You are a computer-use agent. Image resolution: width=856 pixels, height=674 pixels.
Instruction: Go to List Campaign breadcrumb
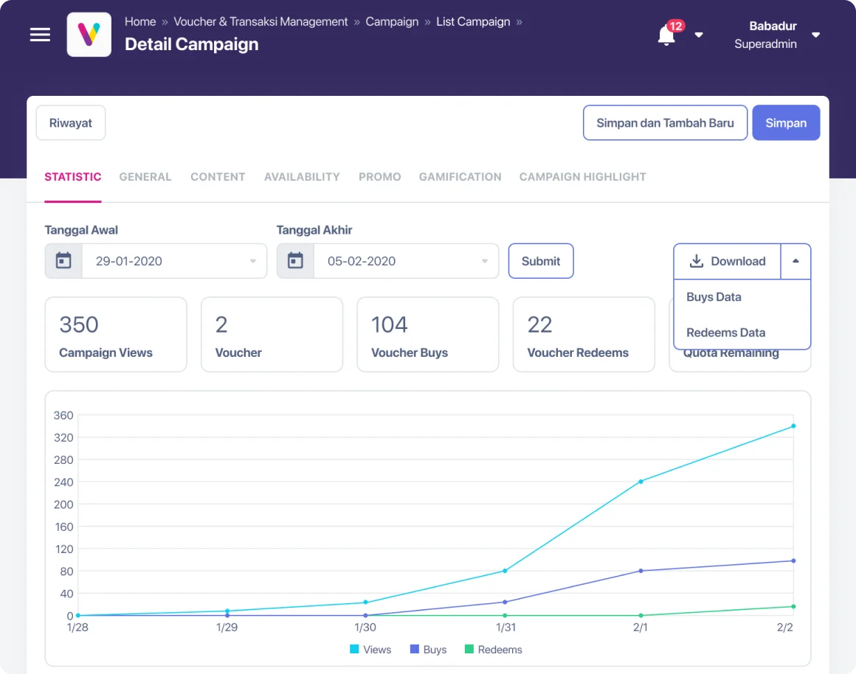[x=473, y=22]
